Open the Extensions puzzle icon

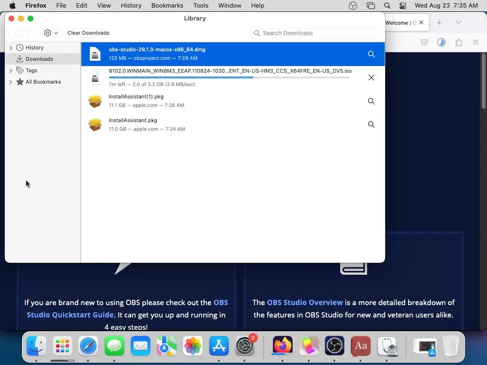[x=459, y=42]
